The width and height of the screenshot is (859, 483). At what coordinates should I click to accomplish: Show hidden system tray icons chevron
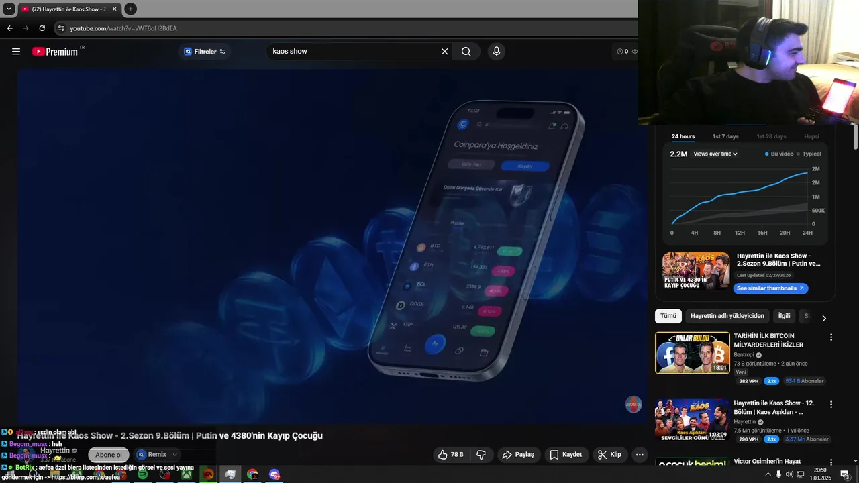pos(768,474)
